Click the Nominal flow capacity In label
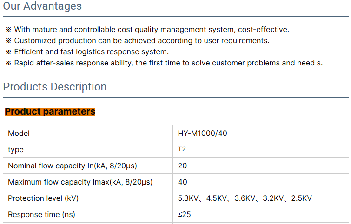 72,166
